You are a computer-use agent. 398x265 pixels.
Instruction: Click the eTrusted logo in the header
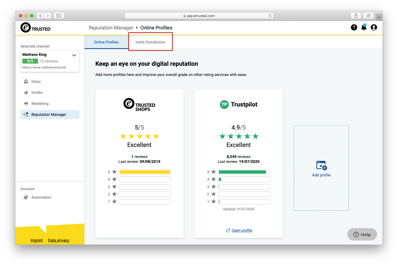[36, 28]
